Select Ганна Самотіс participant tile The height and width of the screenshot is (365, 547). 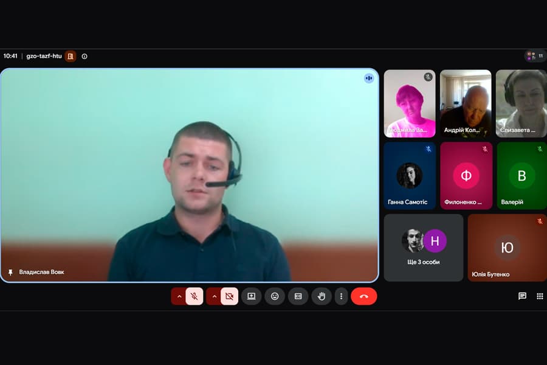410,175
